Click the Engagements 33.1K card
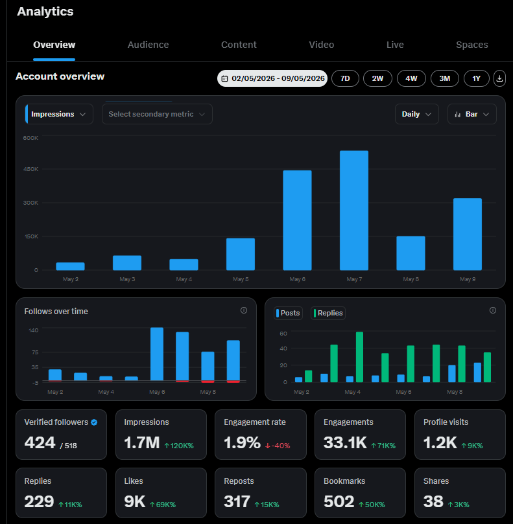 click(360, 435)
